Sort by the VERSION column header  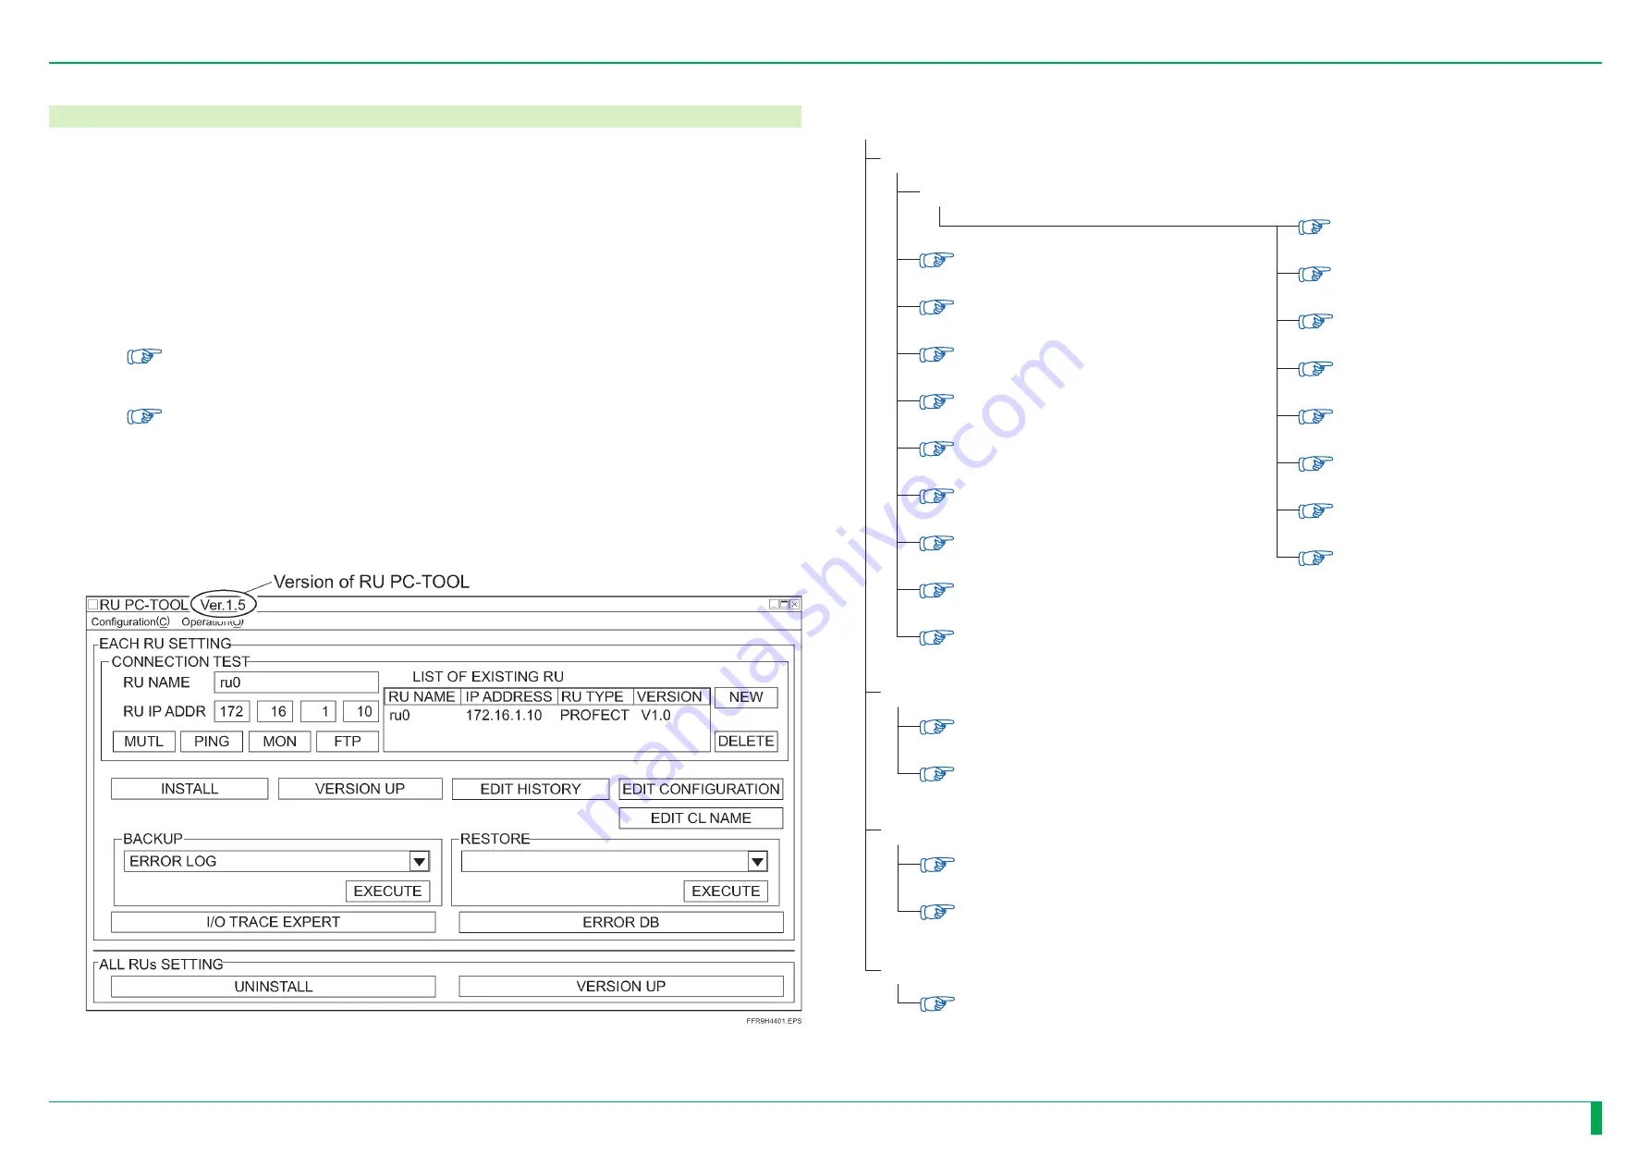tap(671, 697)
